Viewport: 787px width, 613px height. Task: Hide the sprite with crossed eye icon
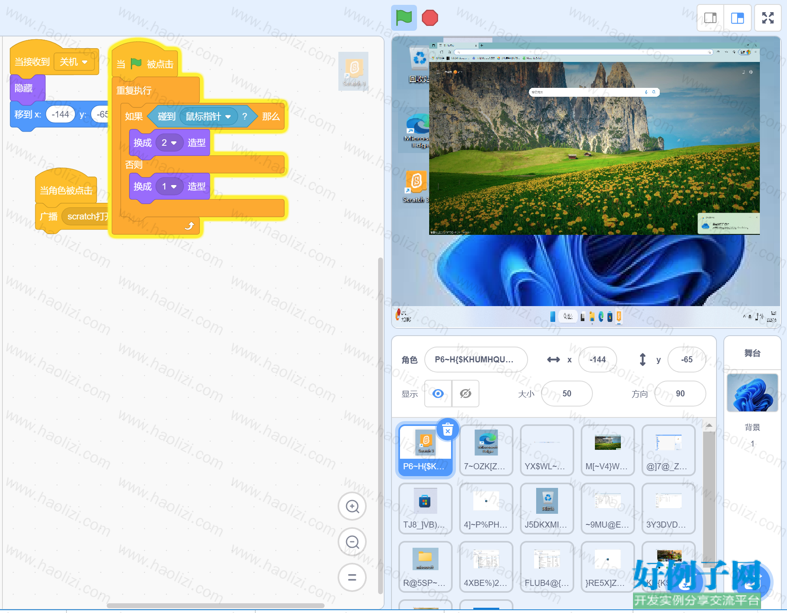click(465, 394)
